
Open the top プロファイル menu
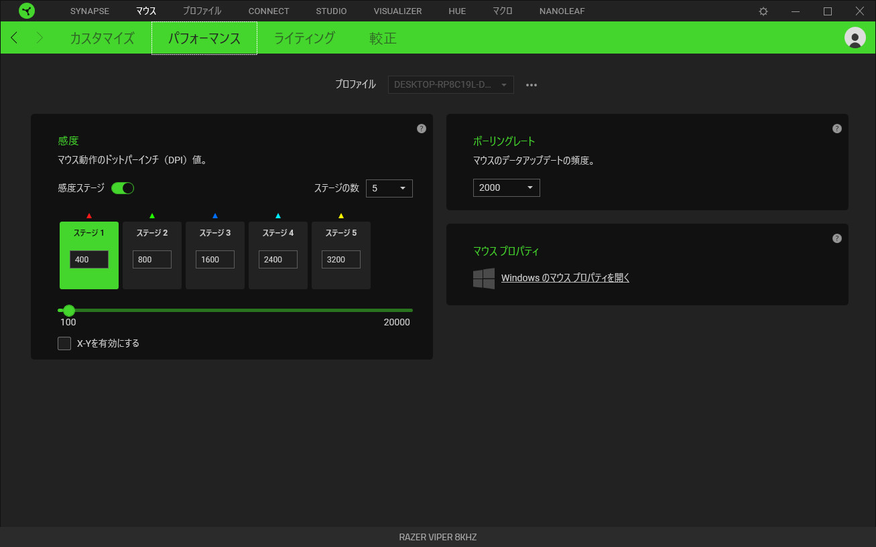tap(202, 11)
